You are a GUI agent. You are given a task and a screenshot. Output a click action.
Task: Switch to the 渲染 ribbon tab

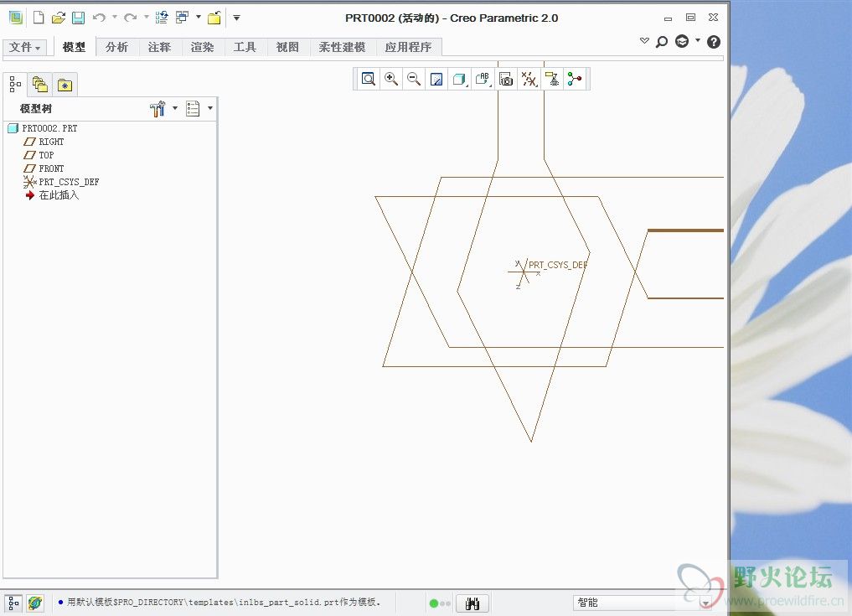202,47
